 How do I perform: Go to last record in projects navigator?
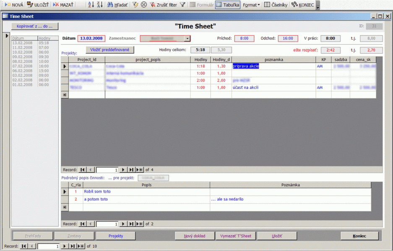tap(131, 170)
